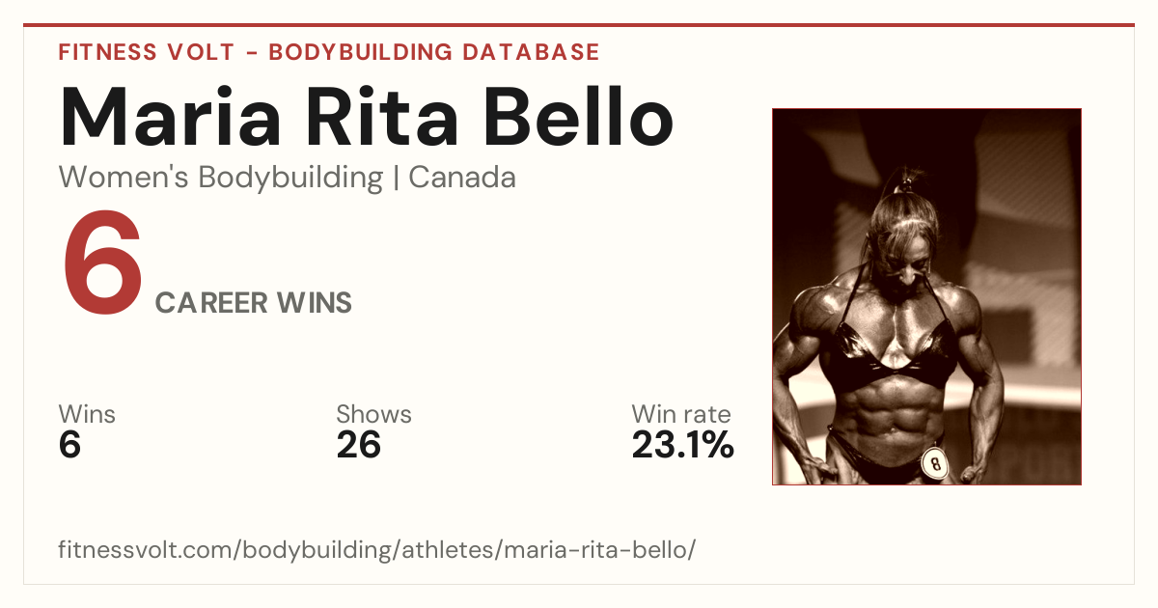Open the fitnessvolt.com athlete URL

(377, 550)
